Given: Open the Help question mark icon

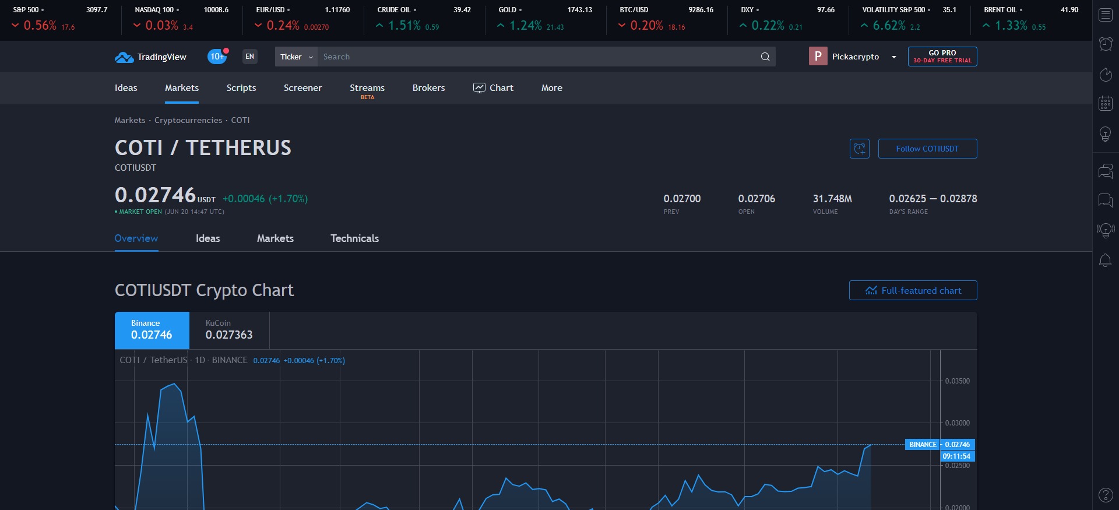Looking at the screenshot, I should 1106,495.
